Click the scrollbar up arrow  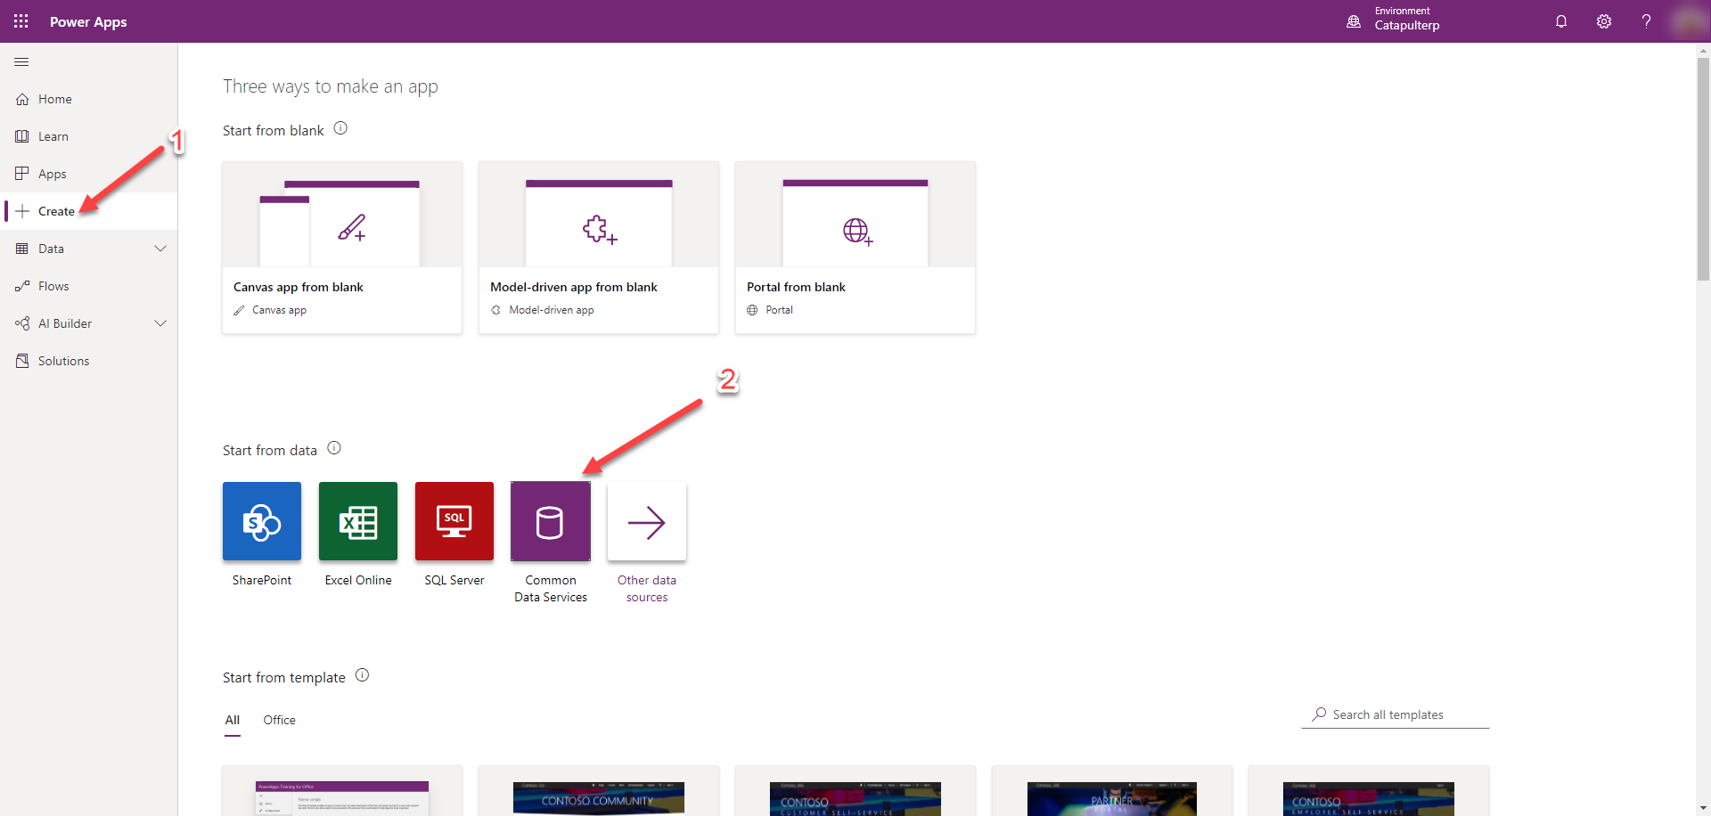(1703, 51)
